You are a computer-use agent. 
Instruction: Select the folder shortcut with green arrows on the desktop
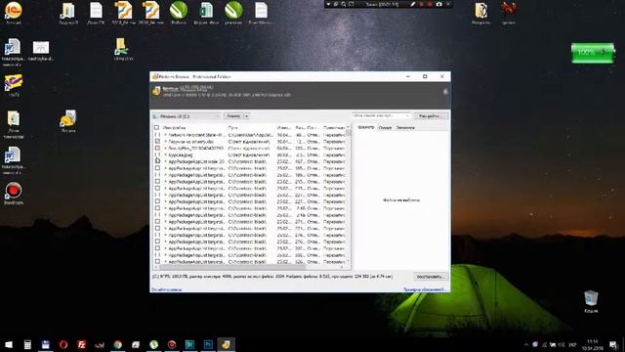coord(123,49)
